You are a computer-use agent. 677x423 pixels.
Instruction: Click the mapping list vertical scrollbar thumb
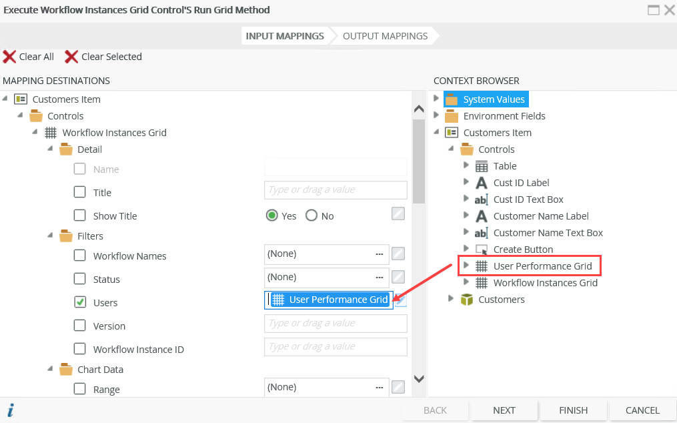coord(419,160)
